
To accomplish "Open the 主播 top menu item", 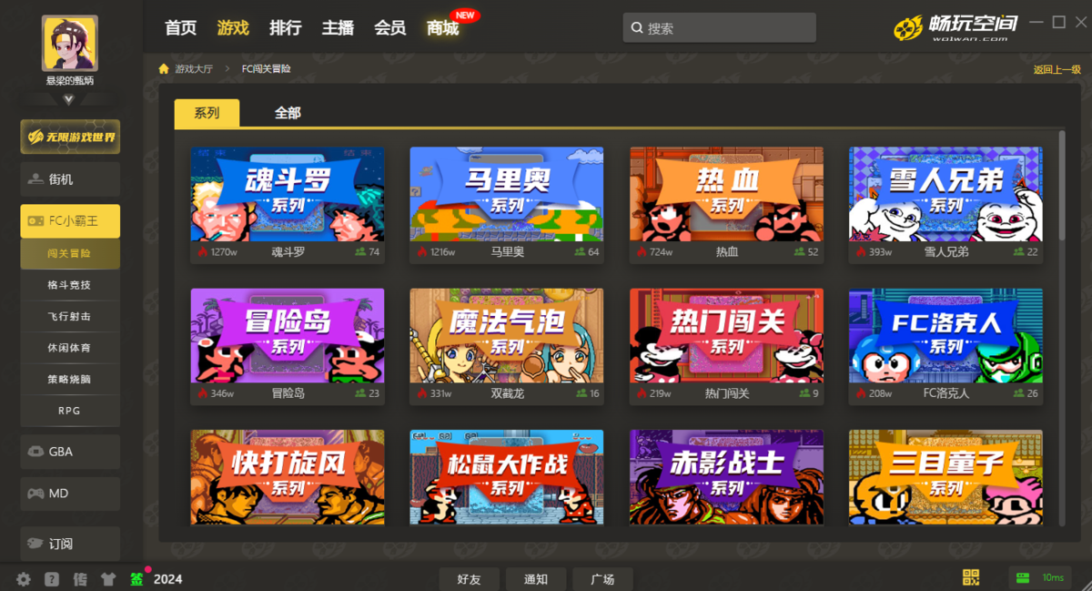I will click(x=338, y=28).
